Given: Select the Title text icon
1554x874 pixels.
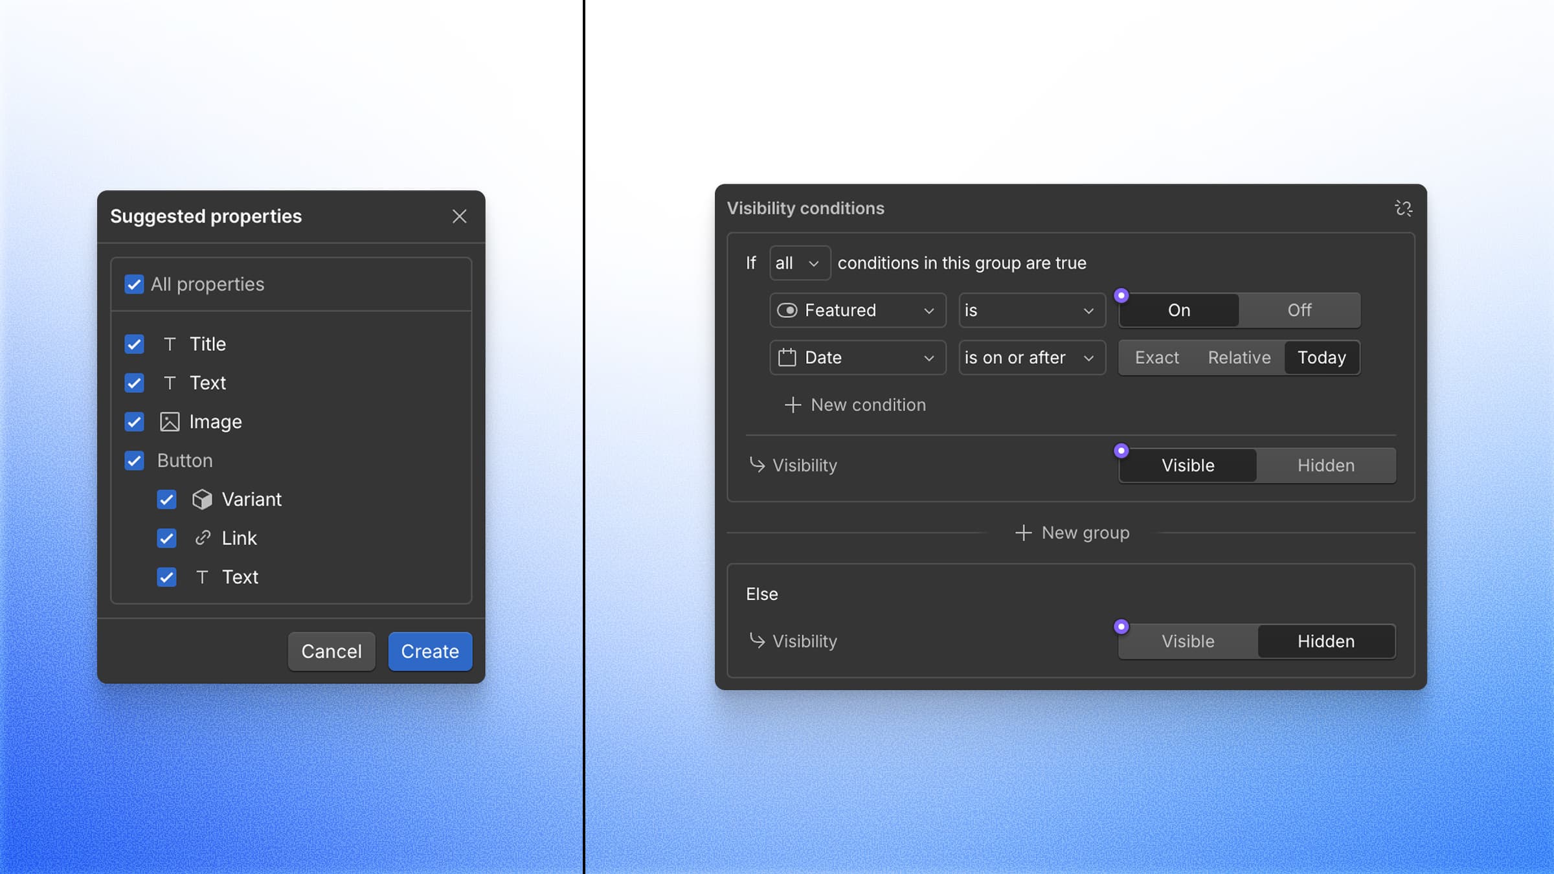Looking at the screenshot, I should point(169,344).
